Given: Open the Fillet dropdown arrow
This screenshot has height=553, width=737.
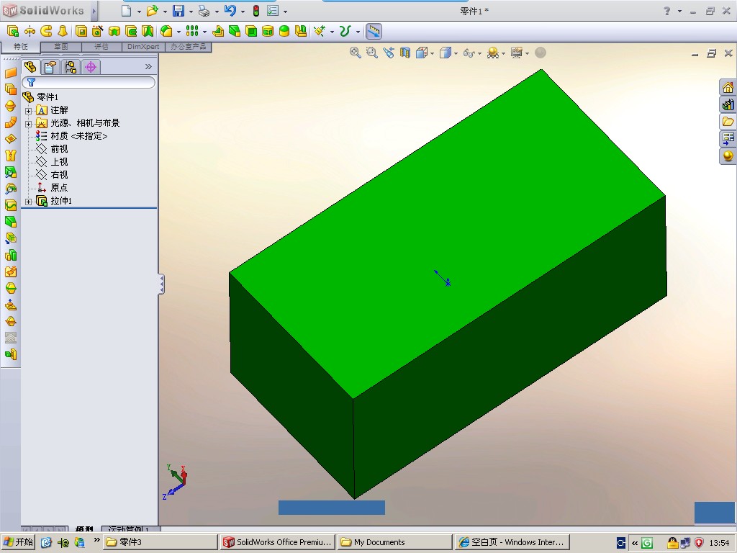Looking at the screenshot, I should click(178, 32).
